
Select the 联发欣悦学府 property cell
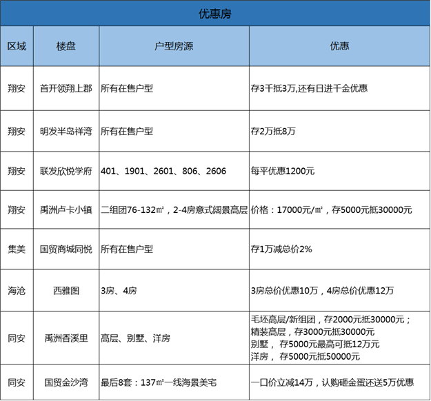coord(66,170)
